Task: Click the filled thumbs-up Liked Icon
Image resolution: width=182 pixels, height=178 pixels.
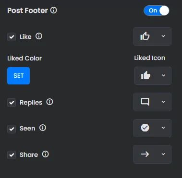Action: (x=146, y=75)
